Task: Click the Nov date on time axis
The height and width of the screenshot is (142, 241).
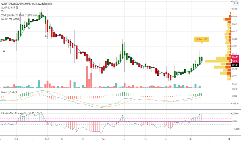Action: click(104, 139)
